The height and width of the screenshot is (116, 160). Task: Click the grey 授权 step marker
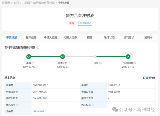pyautogui.click(x=95, y=56)
